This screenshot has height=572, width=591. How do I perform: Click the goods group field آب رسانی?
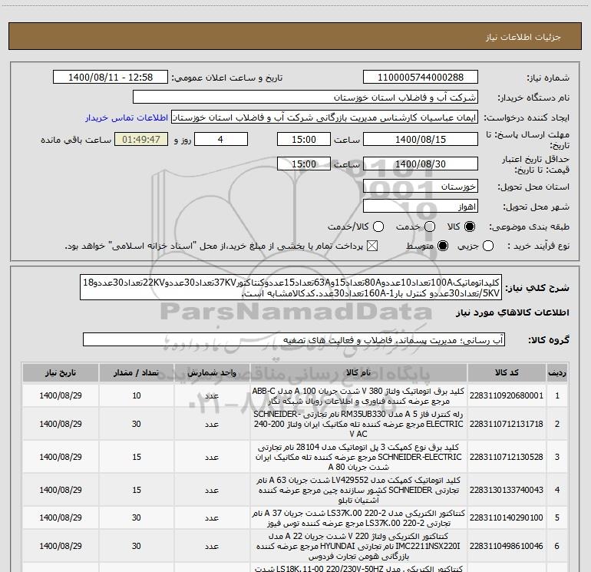click(x=294, y=339)
